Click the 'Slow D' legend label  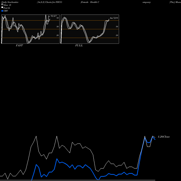tap(7, 5)
